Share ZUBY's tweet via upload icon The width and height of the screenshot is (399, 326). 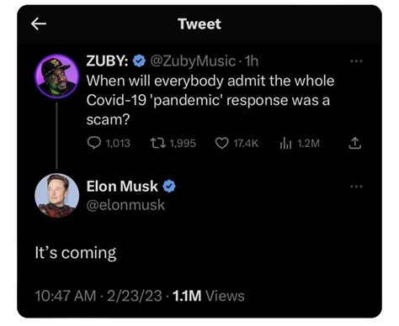coord(354,143)
